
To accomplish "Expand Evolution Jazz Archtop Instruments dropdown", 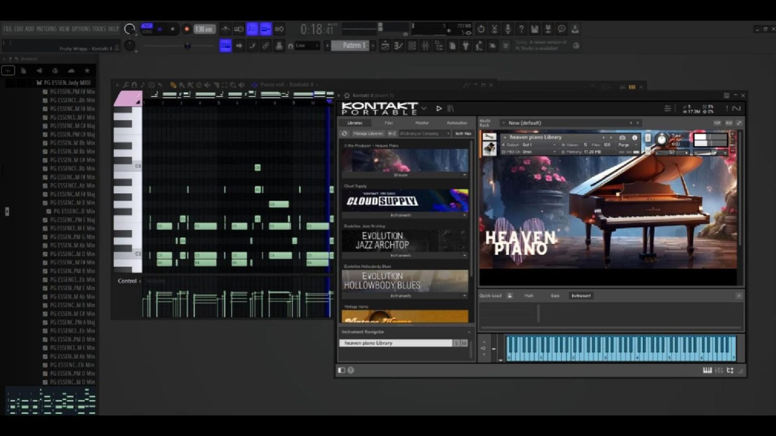I will pos(405,255).
